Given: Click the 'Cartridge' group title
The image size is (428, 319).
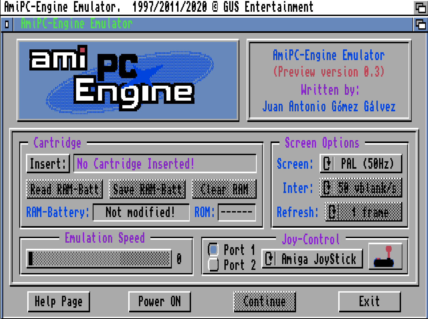Looking at the screenshot, I should pyautogui.click(x=57, y=143).
